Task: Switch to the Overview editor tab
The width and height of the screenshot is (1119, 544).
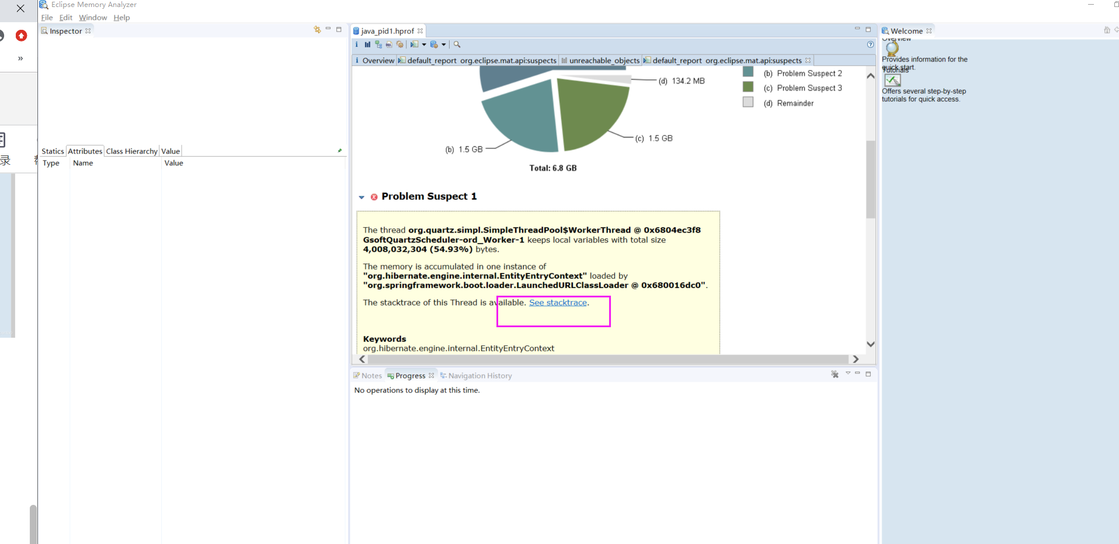Action: [x=375, y=60]
